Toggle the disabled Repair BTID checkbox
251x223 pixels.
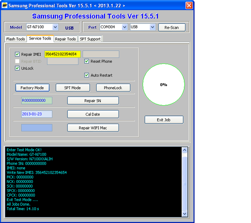pos(17,61)
